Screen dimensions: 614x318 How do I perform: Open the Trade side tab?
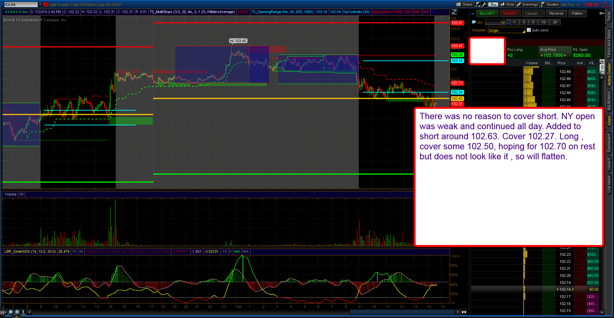pos(609,16)
